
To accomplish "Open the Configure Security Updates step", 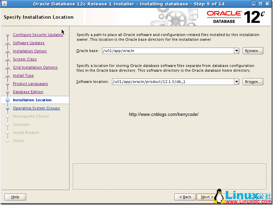I will point(38,35).
